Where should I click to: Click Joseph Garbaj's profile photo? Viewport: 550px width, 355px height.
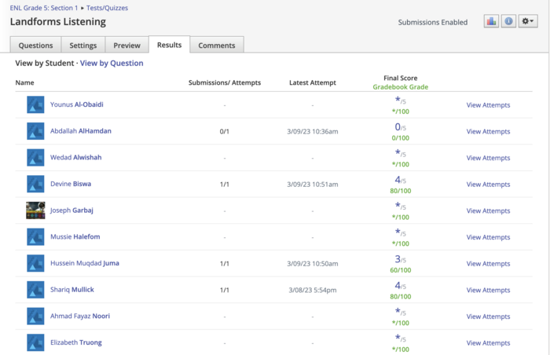(35, 210)
